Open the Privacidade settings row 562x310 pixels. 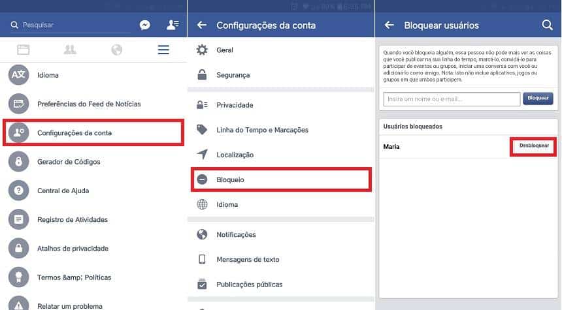tap(281, 105)
